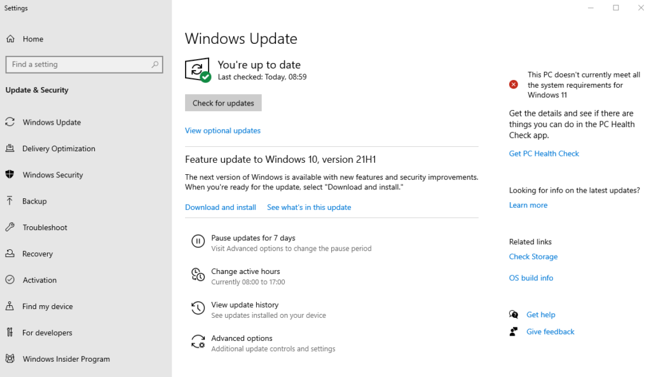The width and height of the screenshot is (651, 377).
Task: Click the Give feedback person icon
Action: click(x=514, y=331)
